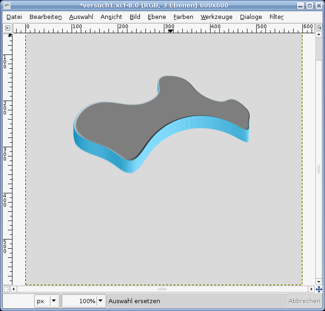Toggle Quick Mask button at bottom left
Viewport: 325px width, 311px height.
(6, 289)
